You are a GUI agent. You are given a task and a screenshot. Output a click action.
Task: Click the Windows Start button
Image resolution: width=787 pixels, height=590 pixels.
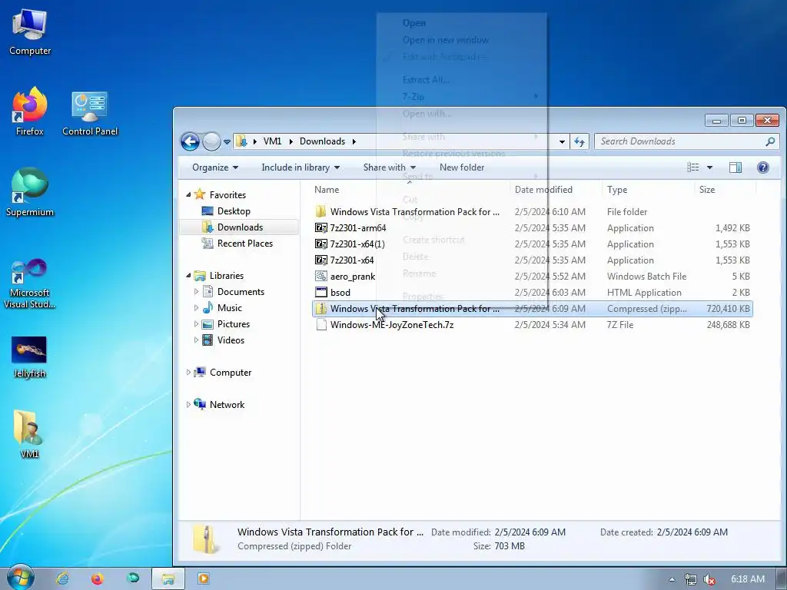20,578
